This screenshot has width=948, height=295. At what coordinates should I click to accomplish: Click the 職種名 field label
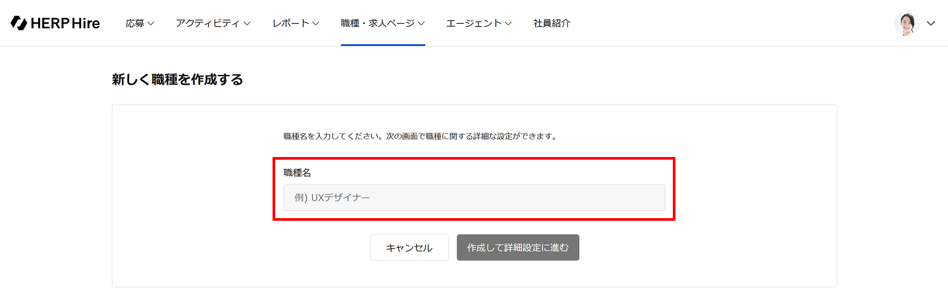297,173
